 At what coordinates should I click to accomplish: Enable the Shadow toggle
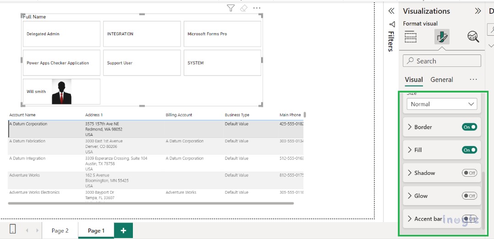pos(469,173)
